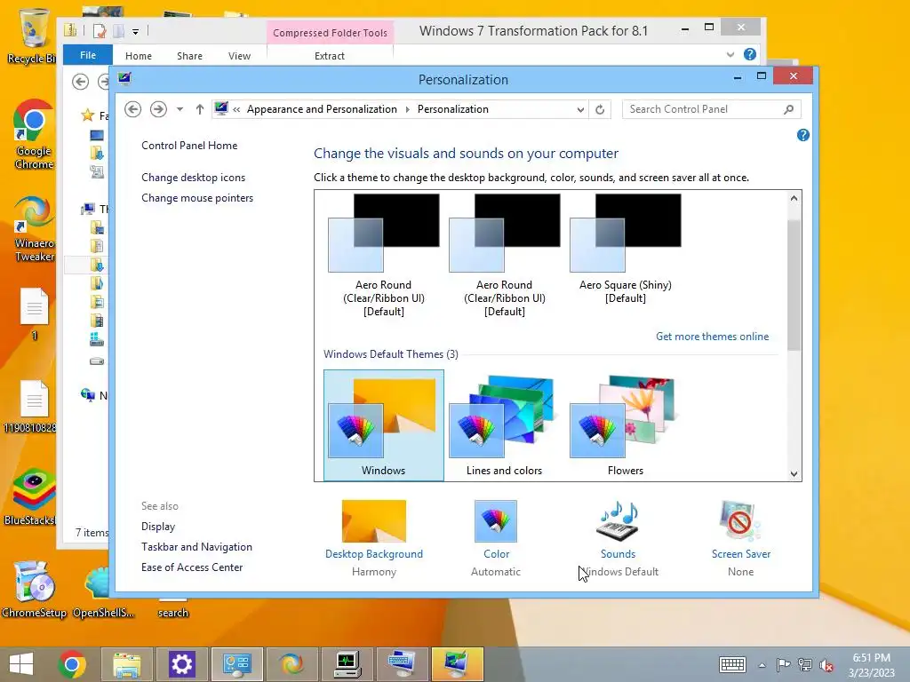Open Home tab in Explorer ribbon
Screen dimensions: 910x682
click(x=138, y=56)
